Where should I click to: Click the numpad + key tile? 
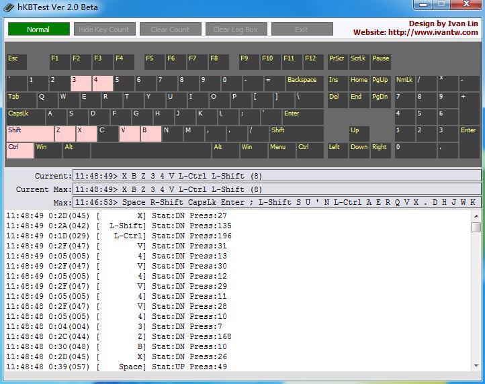click(470, 109)
